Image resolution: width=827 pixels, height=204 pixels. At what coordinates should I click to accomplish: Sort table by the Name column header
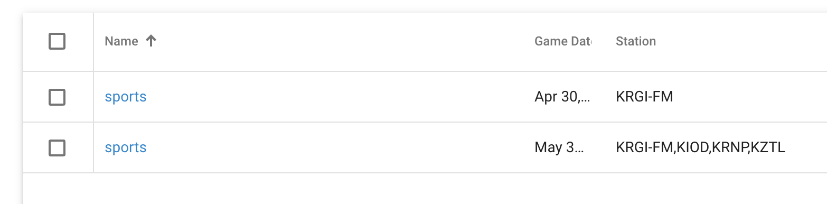[x=121, y=41]
